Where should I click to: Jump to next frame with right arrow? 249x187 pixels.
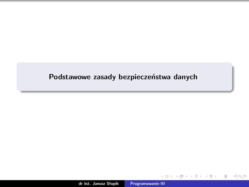click(x=186, y=176)
